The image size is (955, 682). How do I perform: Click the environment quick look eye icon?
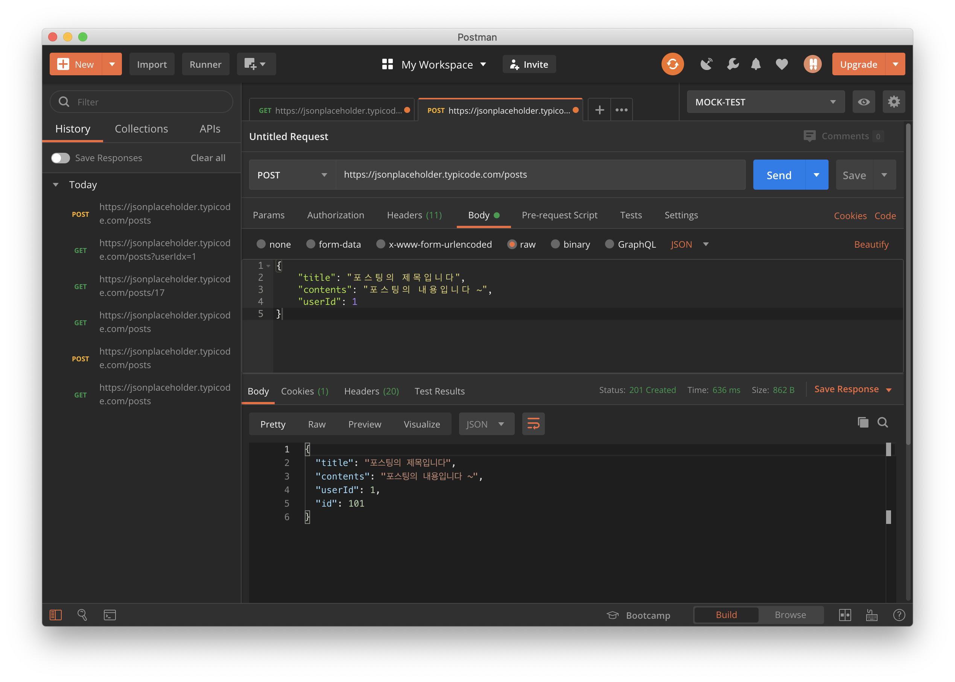tap(863, 102)
